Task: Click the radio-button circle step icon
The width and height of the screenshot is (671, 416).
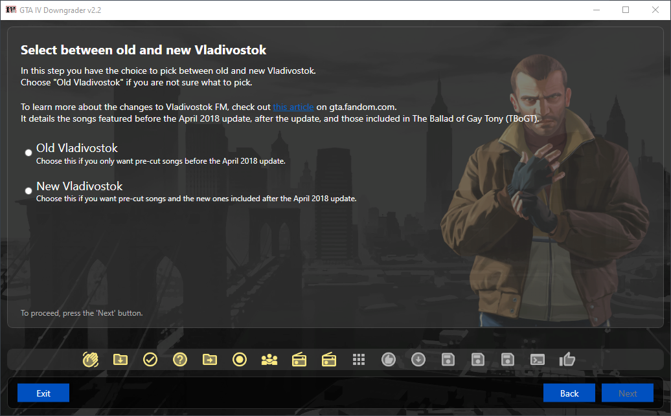Action: [240, 360]
